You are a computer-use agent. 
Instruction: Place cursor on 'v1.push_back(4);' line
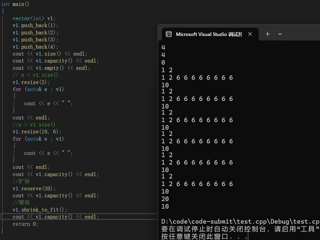pos(35,47)
